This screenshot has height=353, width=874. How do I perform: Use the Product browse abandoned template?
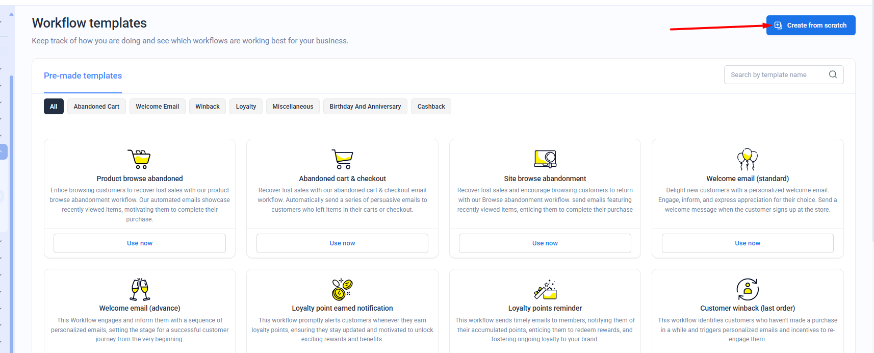(x=139, y=243)
